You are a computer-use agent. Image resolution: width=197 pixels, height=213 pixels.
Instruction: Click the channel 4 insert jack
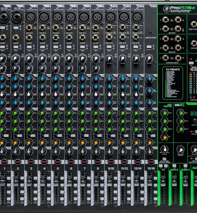(x=42, y=38)
